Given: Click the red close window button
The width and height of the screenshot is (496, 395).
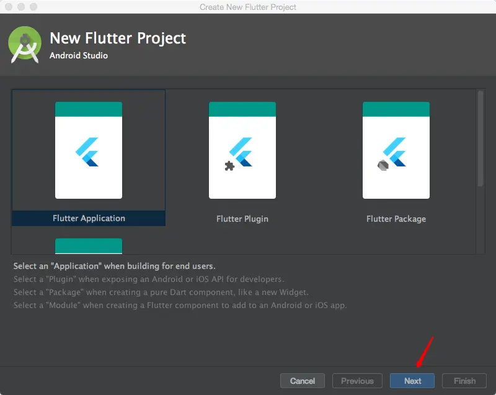Looking at the screenshot, I should coord(7,7).
